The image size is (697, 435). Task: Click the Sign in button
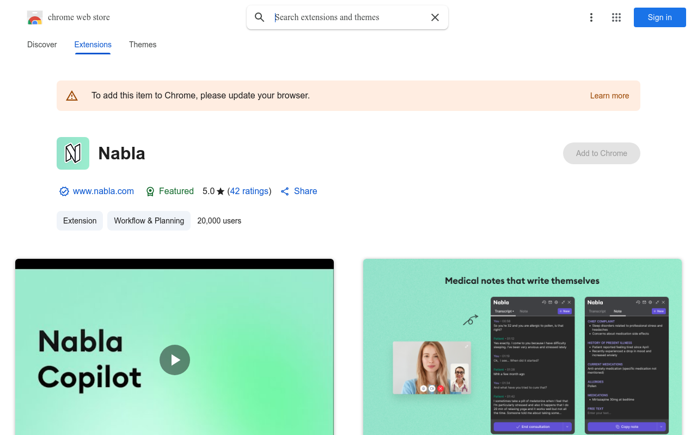coord(659,17)
